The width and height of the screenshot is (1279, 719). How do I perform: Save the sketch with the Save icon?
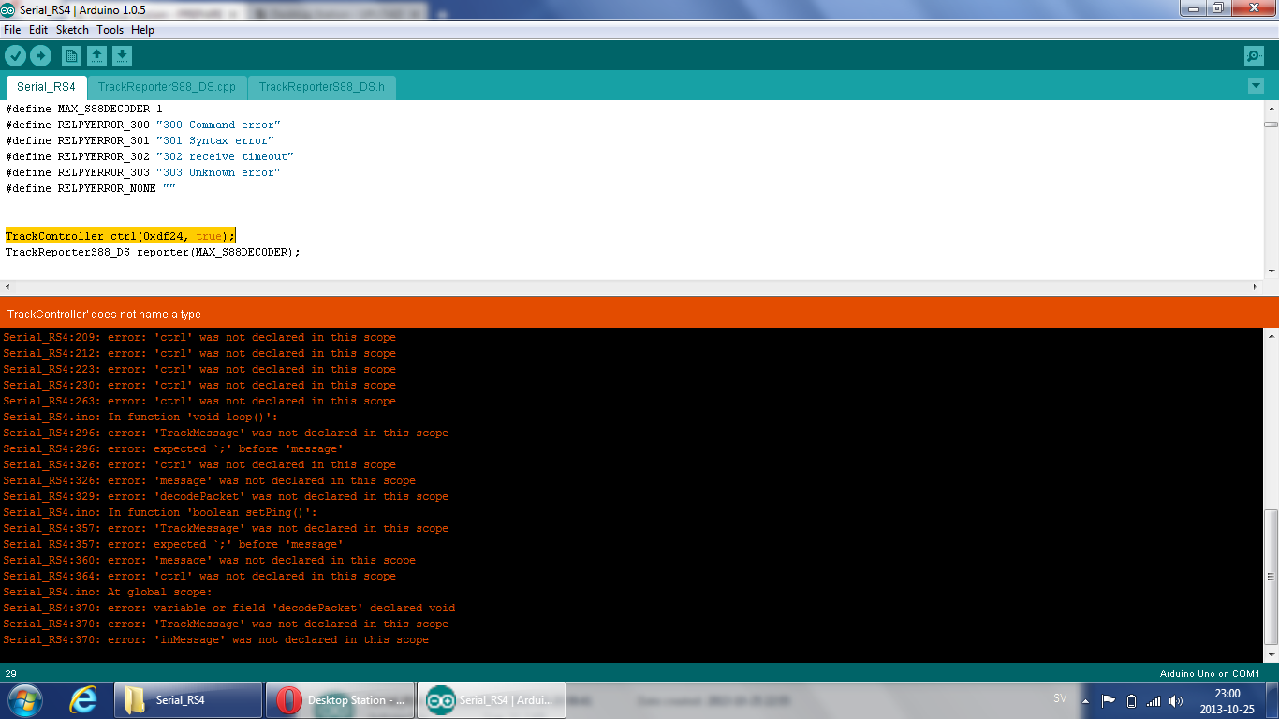122,56
